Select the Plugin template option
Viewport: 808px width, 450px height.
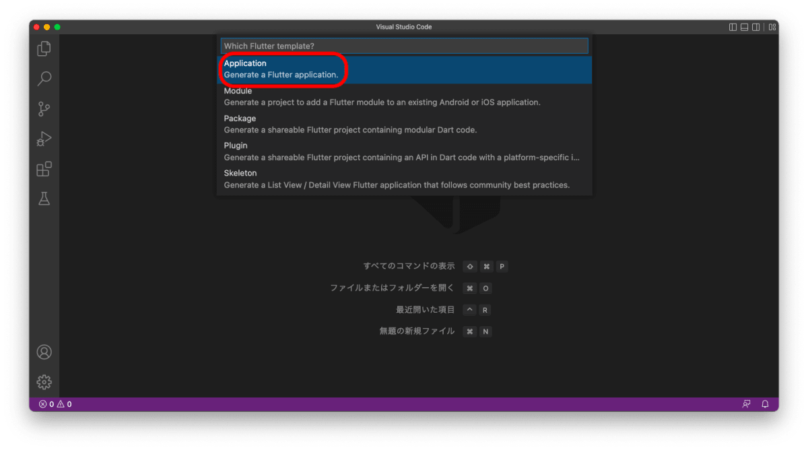pyautogui.click(x=404, y=151)
